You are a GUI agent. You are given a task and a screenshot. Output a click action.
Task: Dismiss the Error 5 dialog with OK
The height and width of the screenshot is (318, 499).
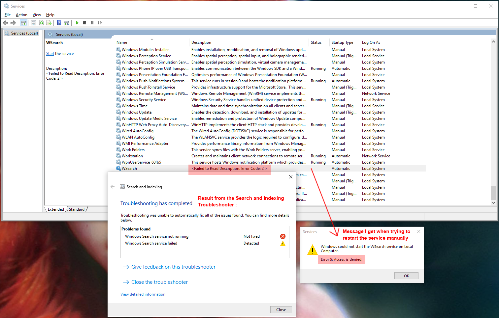(x=406, y=276)
